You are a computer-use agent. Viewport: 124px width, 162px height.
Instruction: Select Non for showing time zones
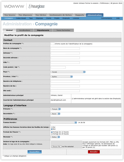pos(52,129)
